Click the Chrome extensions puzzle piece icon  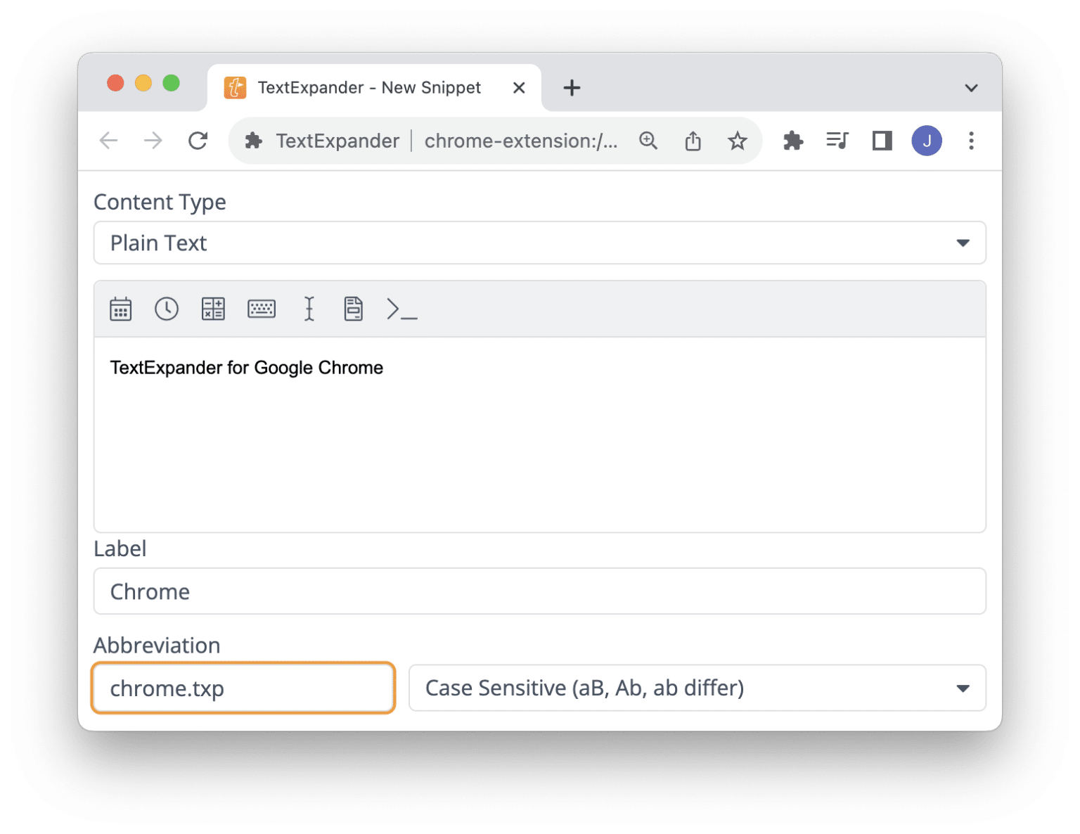click(x=792, y=141)
